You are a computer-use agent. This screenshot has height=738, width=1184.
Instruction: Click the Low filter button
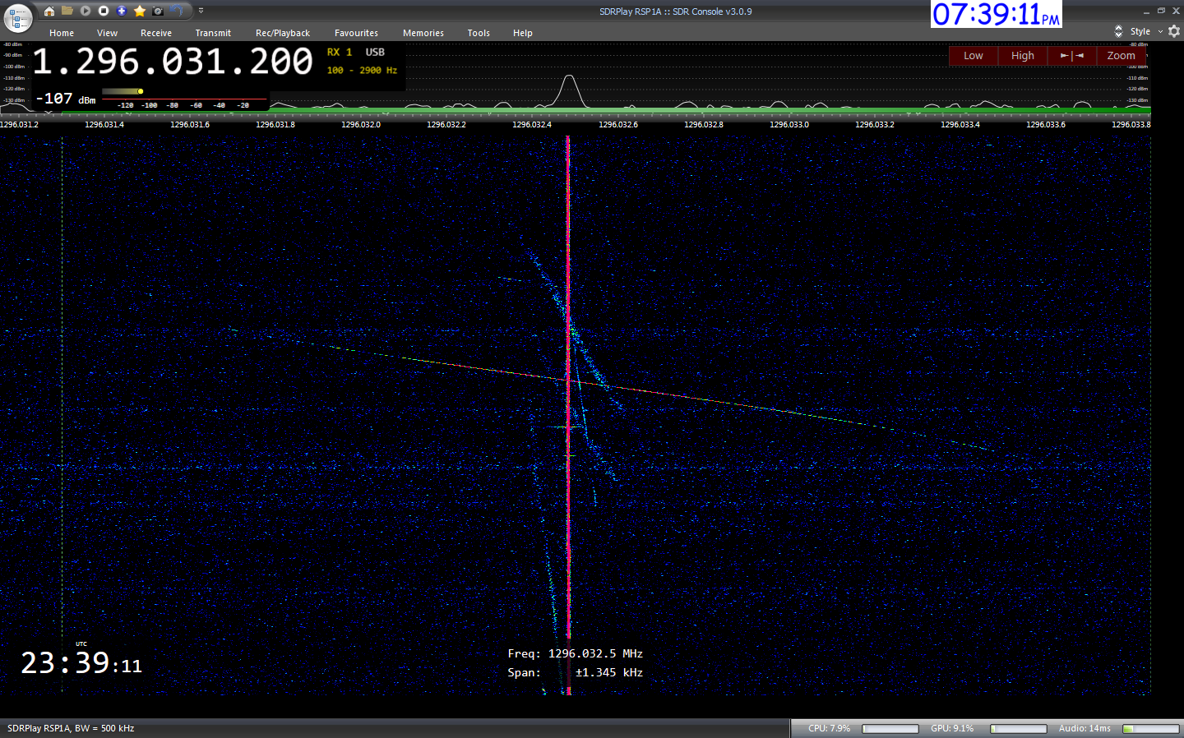tap(974, 56)
